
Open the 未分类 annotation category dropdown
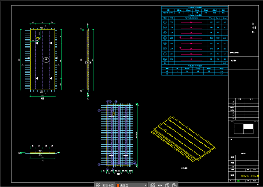pos(131,185)
